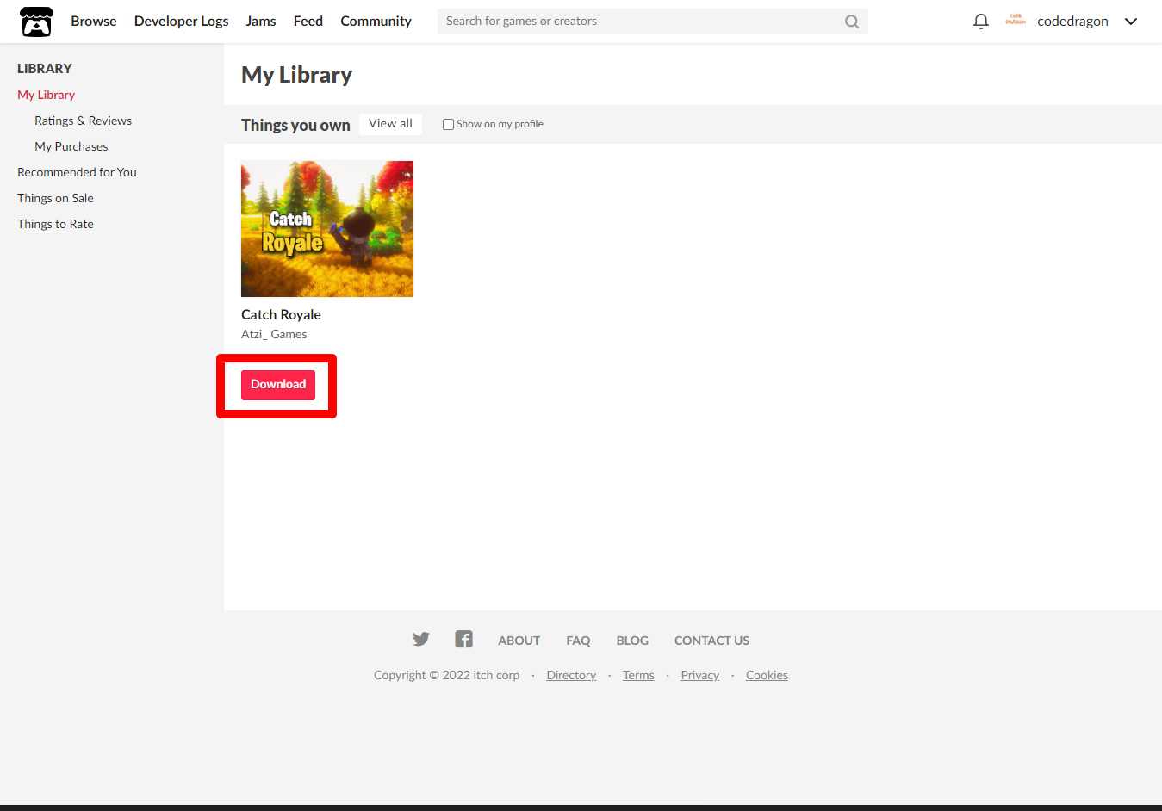
Task: Expand the codedragon account dropdown arrow
Action: pos(1131,22)
